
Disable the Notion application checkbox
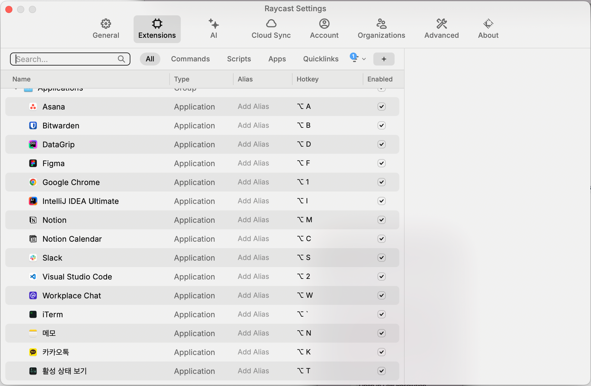(x=381, y=220)
